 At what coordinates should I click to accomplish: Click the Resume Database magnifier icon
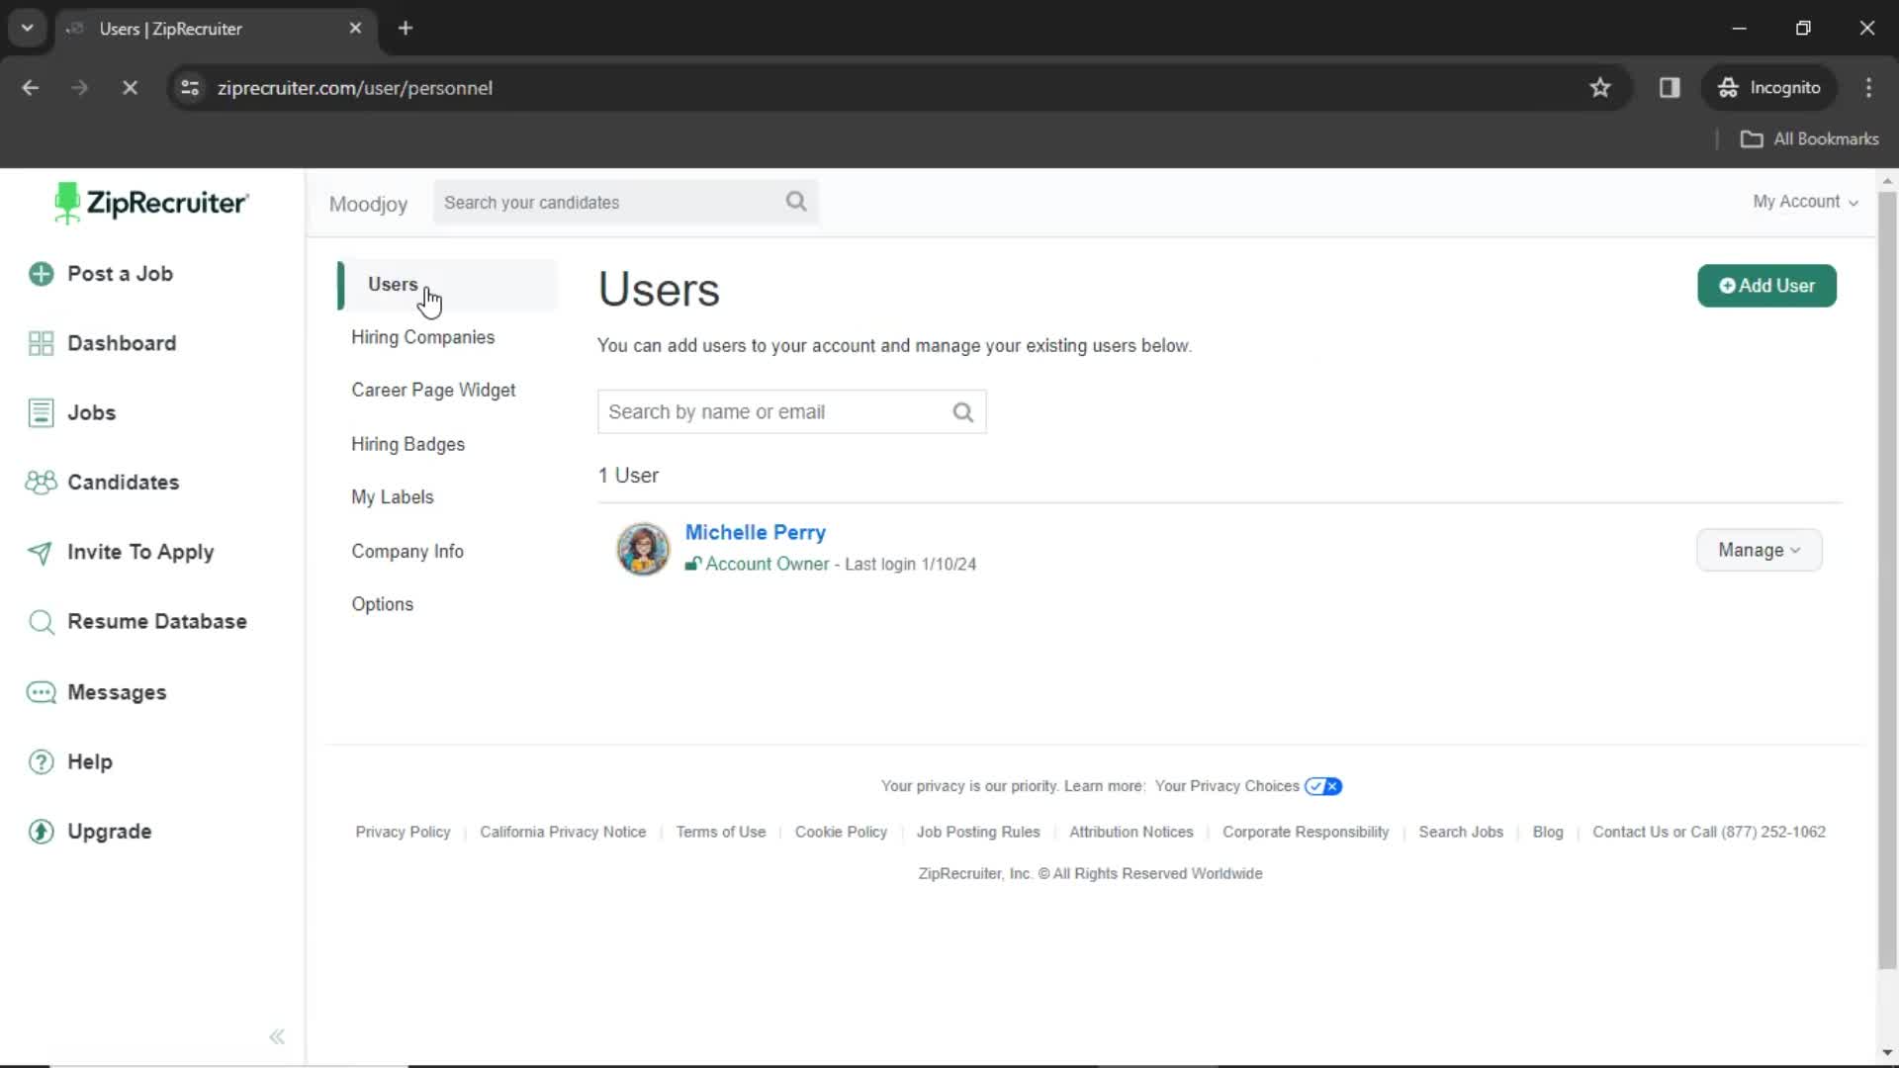click(41, 622)
